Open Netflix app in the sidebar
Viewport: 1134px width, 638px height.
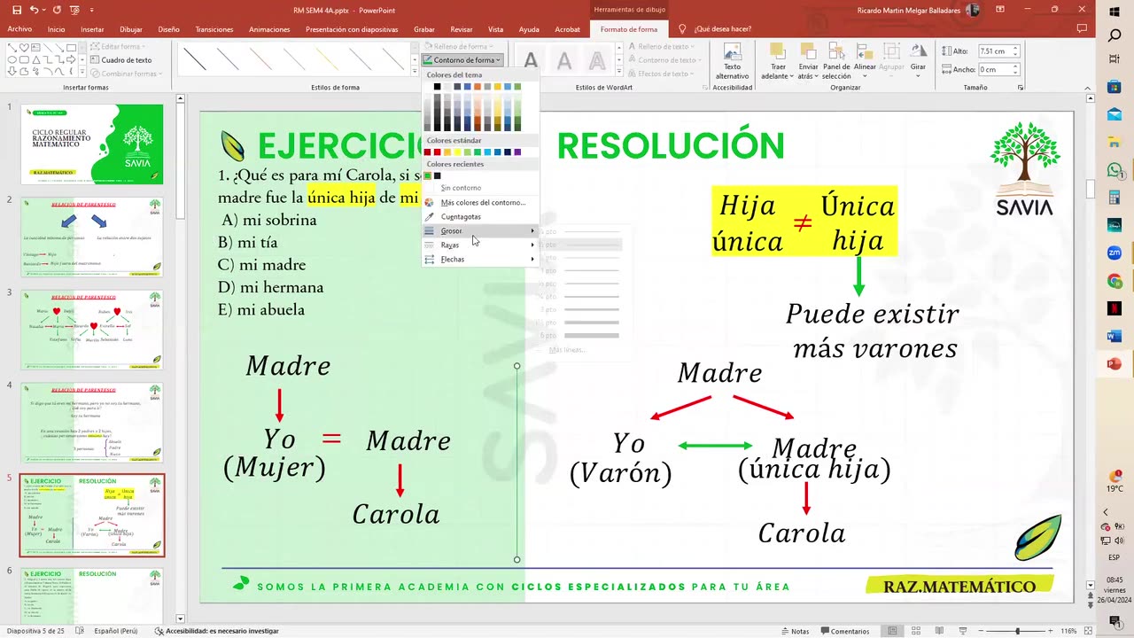tap(1115, 308)
